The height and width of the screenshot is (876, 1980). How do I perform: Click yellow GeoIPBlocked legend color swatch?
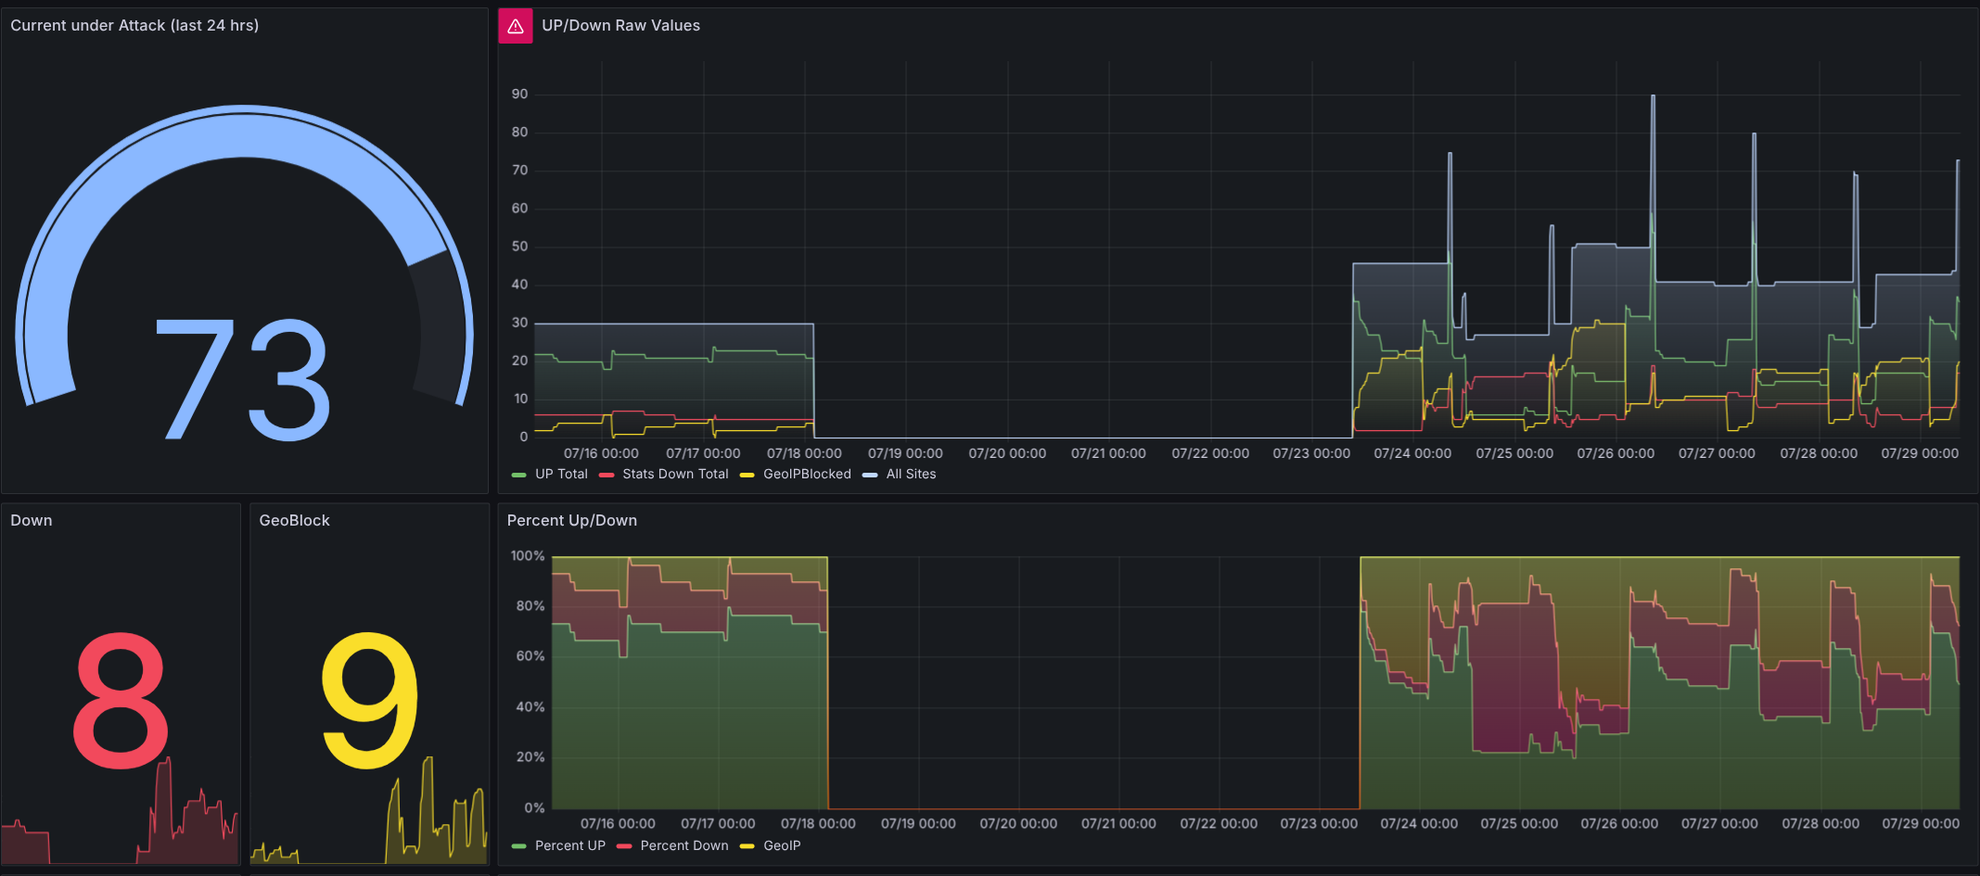point(747,475)
